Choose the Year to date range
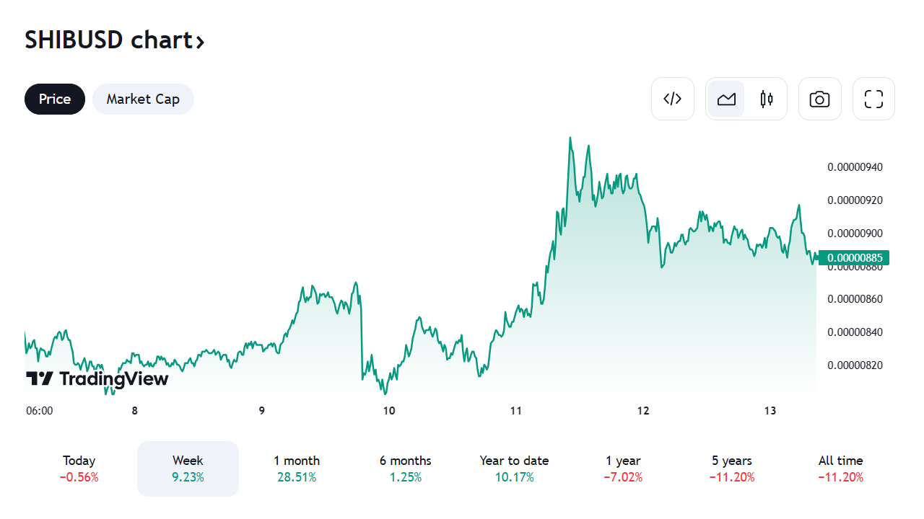Screen dimensions: 924x519 [x=514, y=469]
